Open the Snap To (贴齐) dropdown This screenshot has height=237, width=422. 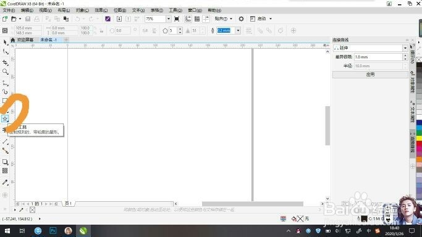coord(224,19)
